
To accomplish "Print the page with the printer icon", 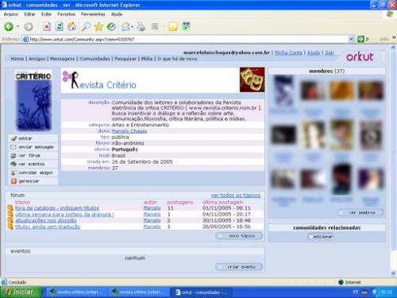I will pyautogui.click(x=141, y=26).
